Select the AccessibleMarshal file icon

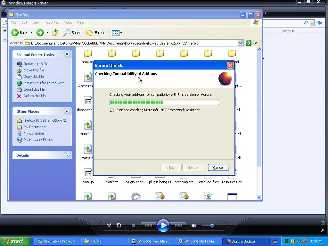click(88, 78)
